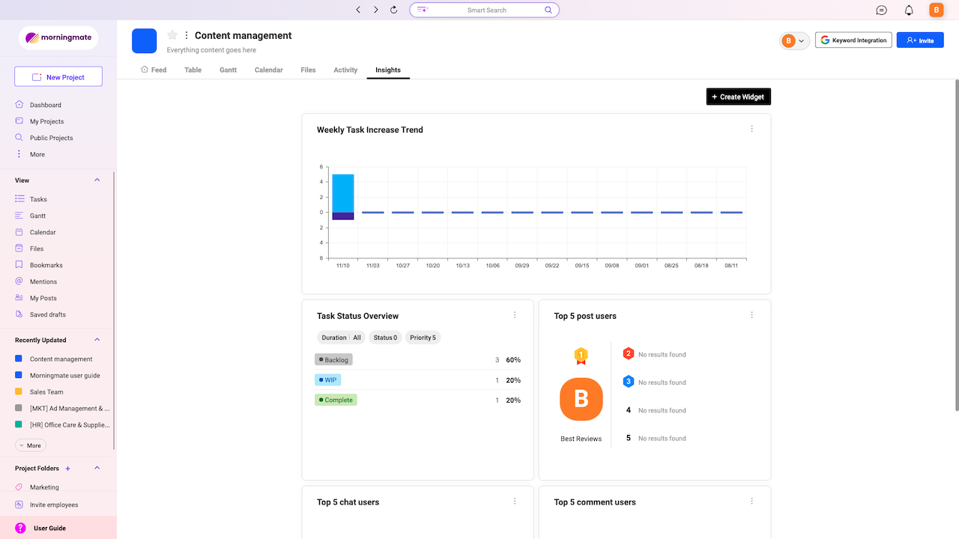Select the Status 0 filter chip
Image resolution: width=959 pixels, height=539 pixels.
[384, 338]
